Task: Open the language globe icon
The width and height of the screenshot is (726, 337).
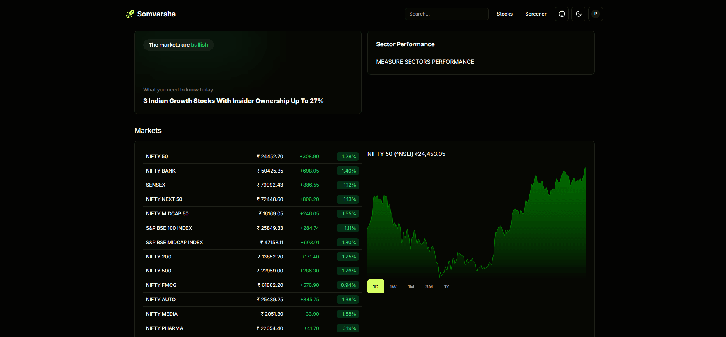Action: click(x=562, y=14)
